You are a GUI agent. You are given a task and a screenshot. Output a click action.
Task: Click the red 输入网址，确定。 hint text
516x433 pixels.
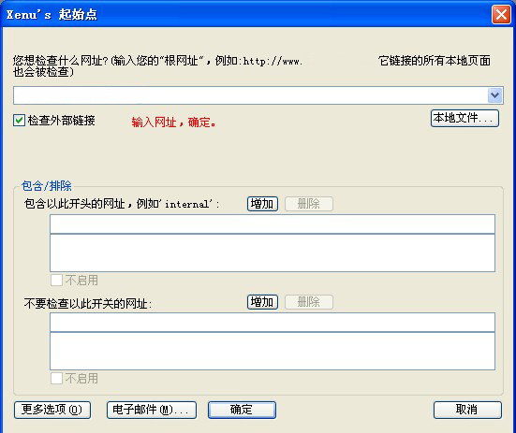(x=174, y=123)
